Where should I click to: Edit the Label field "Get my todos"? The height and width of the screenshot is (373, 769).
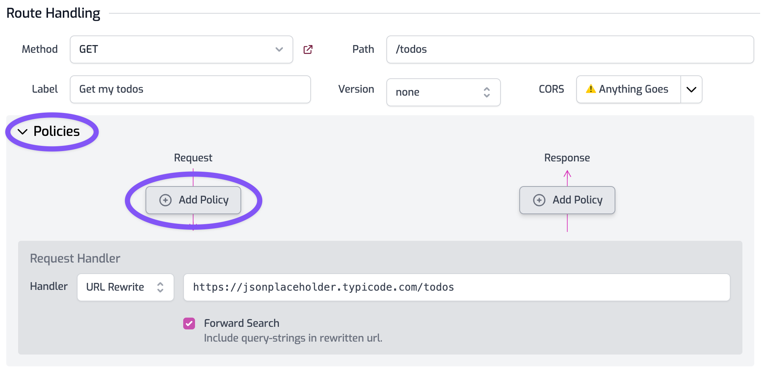[x=190, y=89]
